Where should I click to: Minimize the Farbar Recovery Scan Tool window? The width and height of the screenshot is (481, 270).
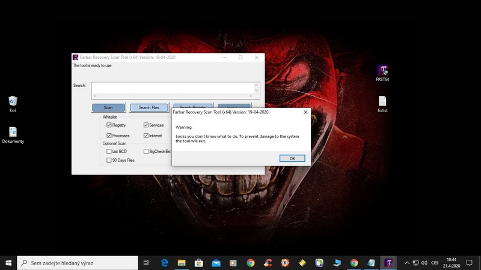(x=224, y=57)
